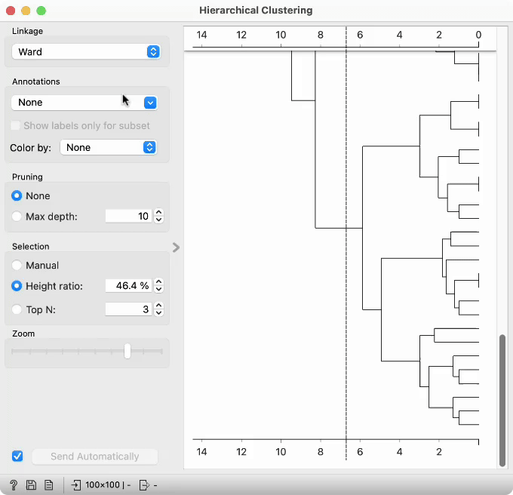The image size is (513, 495).
Task: Click the top axis label 14
Action: [201, 35]
